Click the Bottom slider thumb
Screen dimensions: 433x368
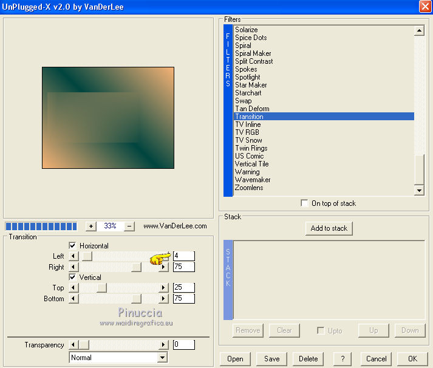point(136,299)
